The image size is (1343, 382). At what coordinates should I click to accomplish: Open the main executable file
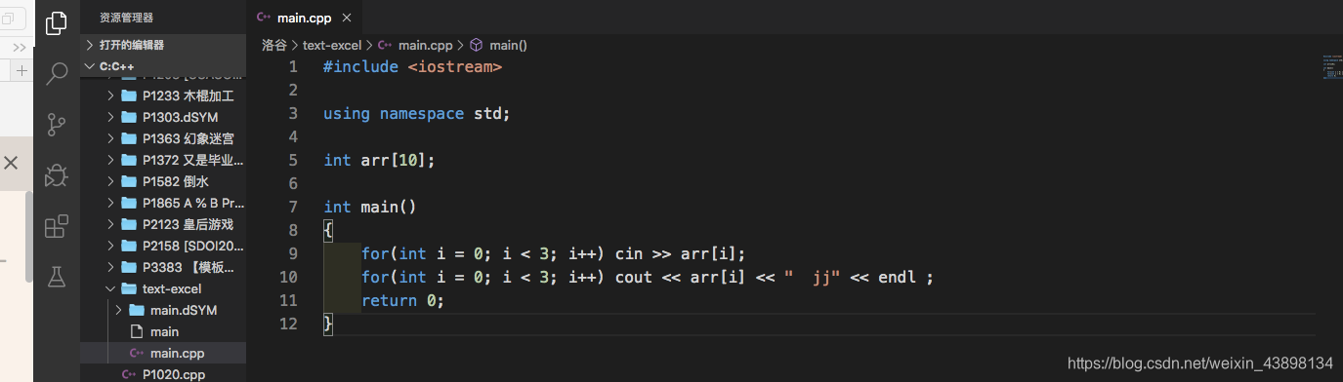(x=163, y=331)
